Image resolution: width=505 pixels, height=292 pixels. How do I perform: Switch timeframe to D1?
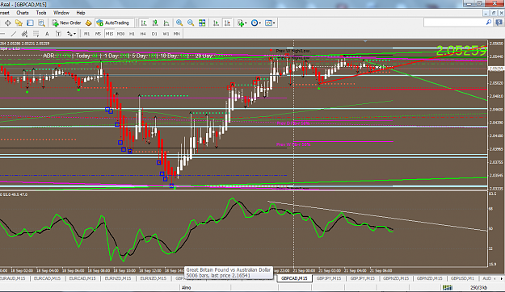pyautogui.click(x=154, y=34)
